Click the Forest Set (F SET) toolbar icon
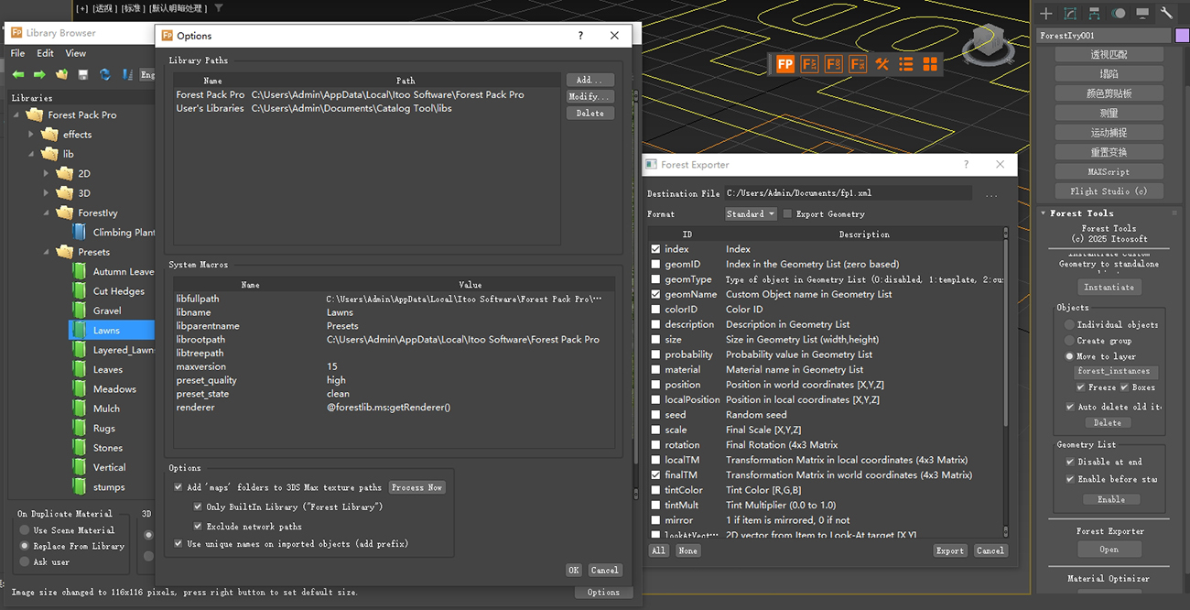 pos(858,64)
